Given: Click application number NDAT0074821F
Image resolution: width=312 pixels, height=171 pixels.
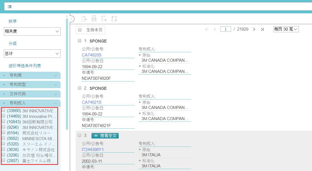Looking at the screenshot, I should (96, 126).
